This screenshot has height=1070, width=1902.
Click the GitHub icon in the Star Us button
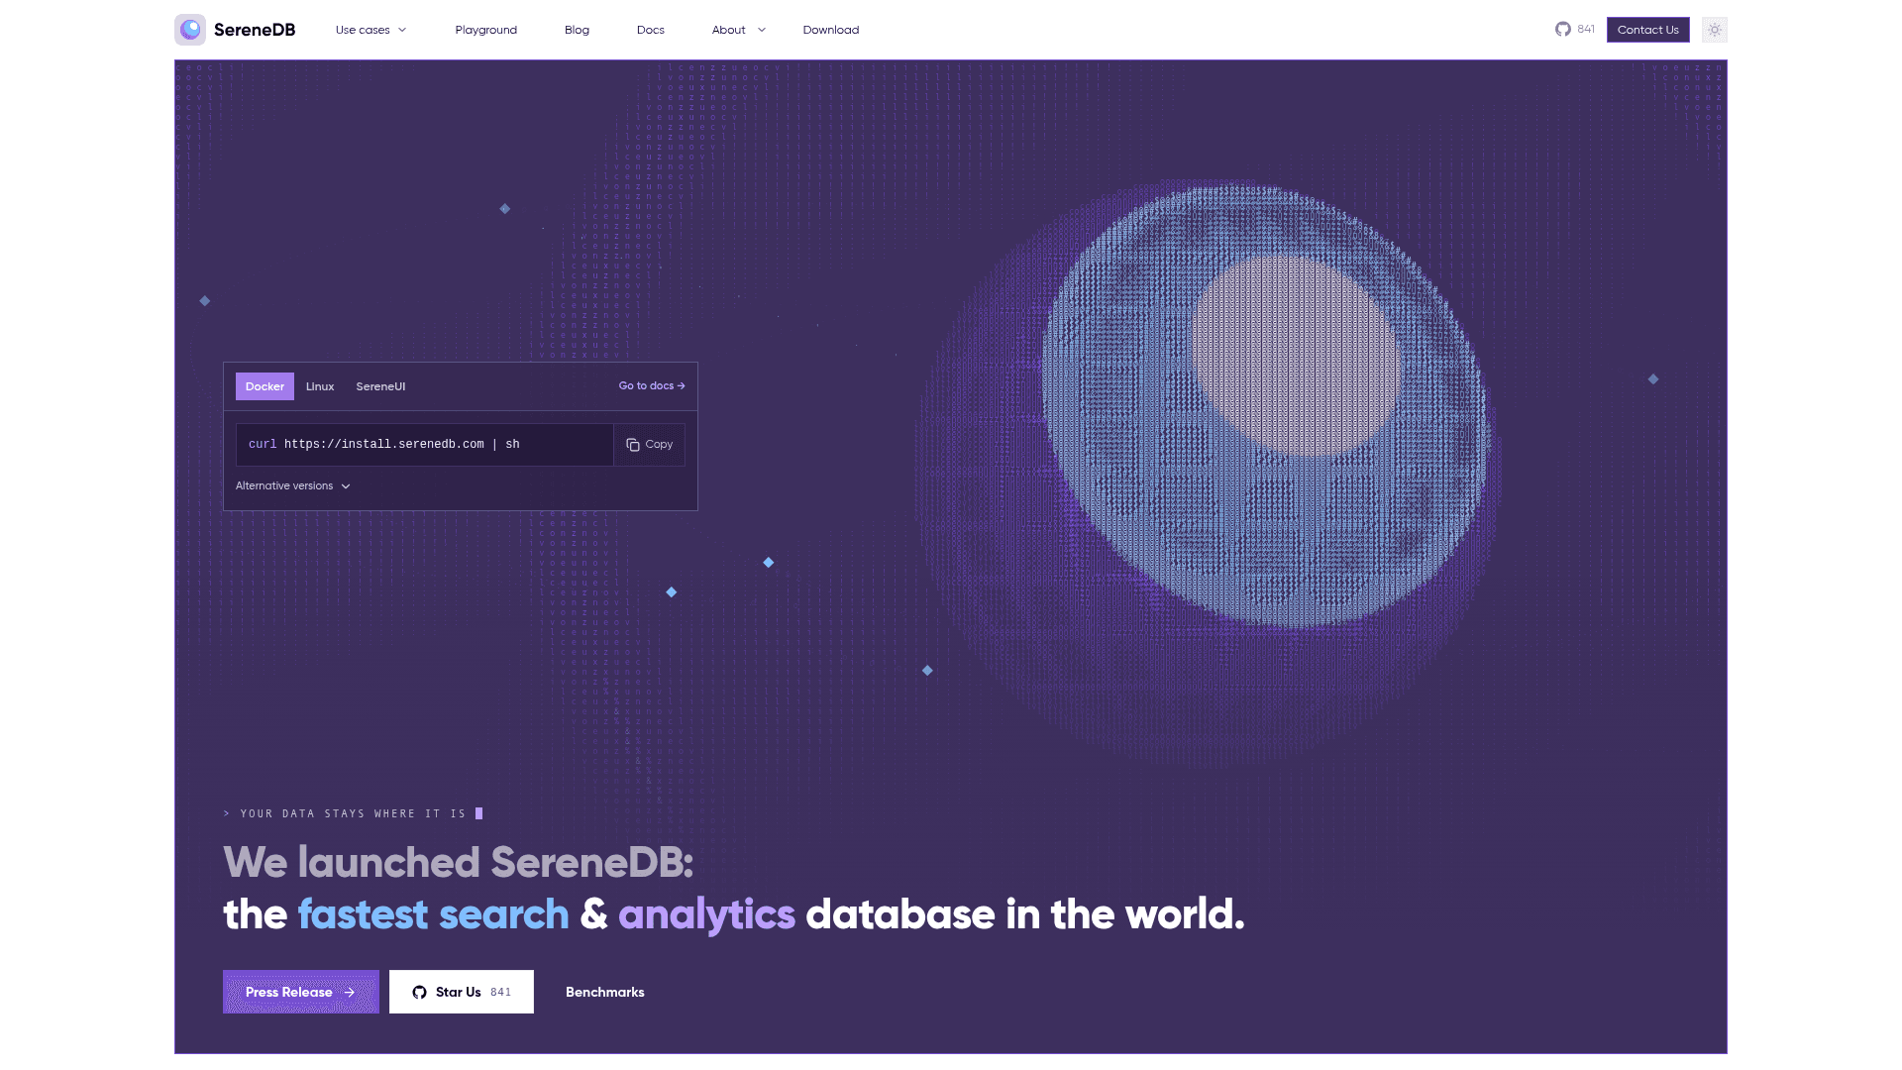coord(419,992)
